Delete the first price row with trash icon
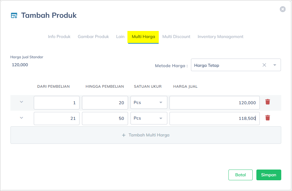Image resolution: width=292 pixels, height=191 pixels. pyautogui.click(x=267, y=102)
